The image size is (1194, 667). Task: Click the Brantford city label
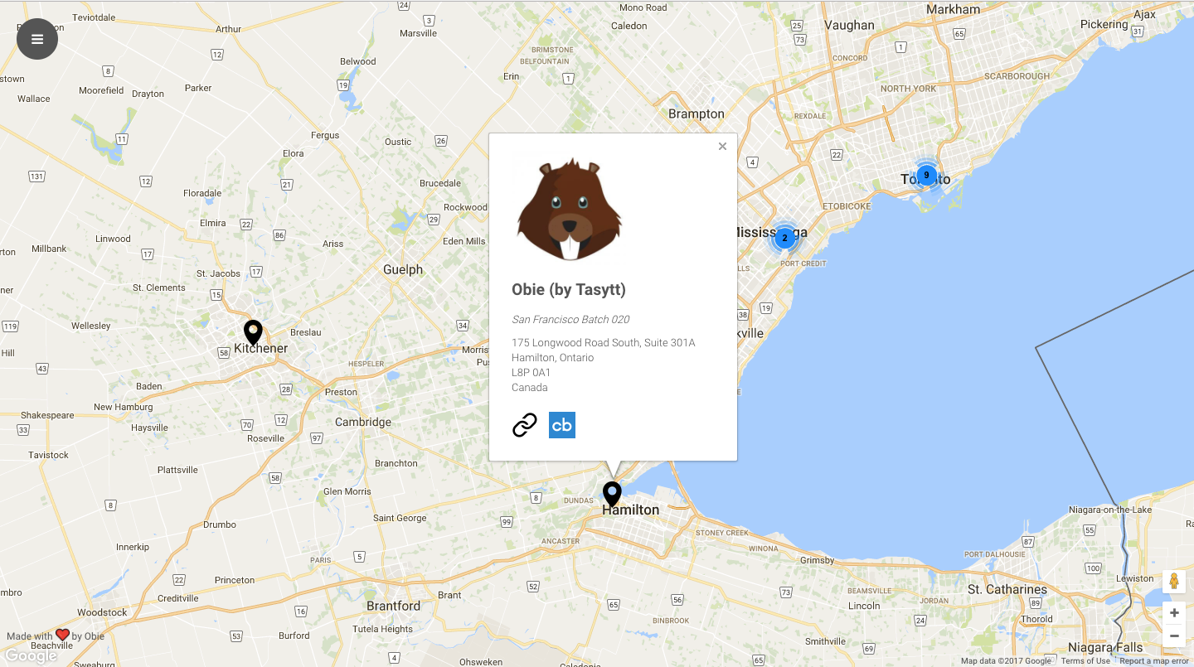point(394,606)
